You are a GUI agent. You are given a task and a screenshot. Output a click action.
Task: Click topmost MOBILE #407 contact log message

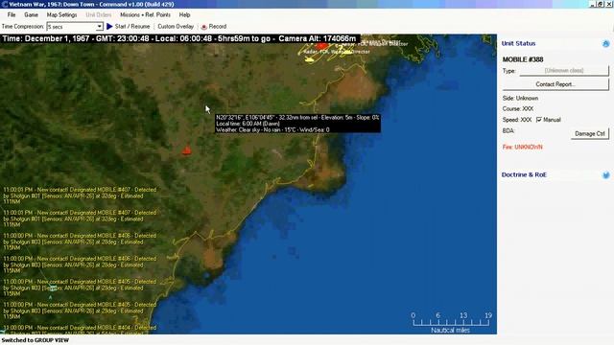[x=80, y=195]
